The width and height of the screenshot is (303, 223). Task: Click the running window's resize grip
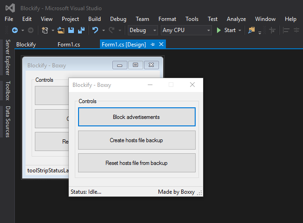(200, 193)
